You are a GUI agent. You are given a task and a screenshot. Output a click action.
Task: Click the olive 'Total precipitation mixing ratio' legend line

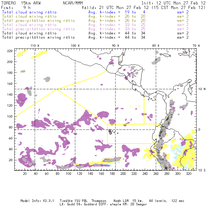[38, 21]
